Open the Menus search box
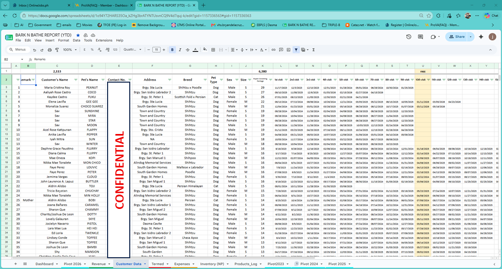This screenshot has height=269, width=502. point(18,50)
